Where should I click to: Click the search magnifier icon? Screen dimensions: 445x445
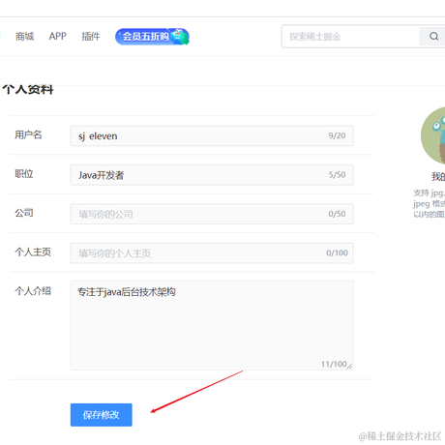(x=433, y=37)
